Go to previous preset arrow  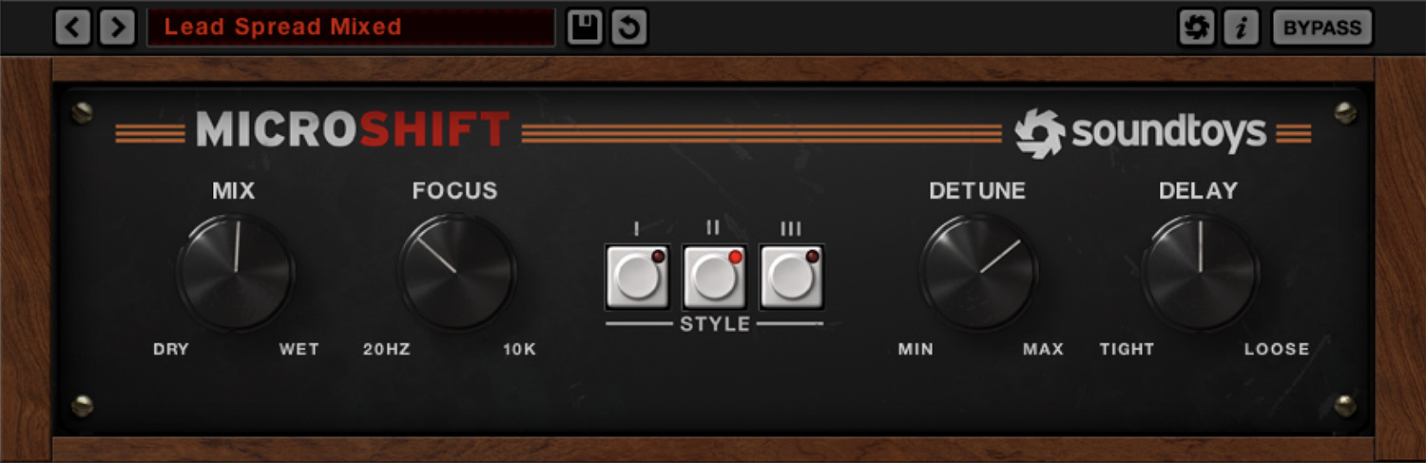pos(73,28)
